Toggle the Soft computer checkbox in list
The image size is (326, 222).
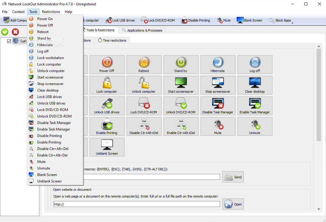9,41
